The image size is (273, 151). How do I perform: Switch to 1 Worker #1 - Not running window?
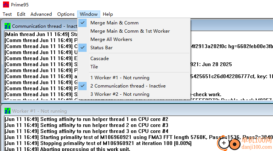pyautogui.click(x=134, y=78)
